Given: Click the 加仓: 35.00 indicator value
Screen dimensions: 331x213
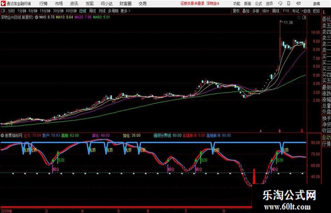Looking at the screenshot, I should (132, 135).
